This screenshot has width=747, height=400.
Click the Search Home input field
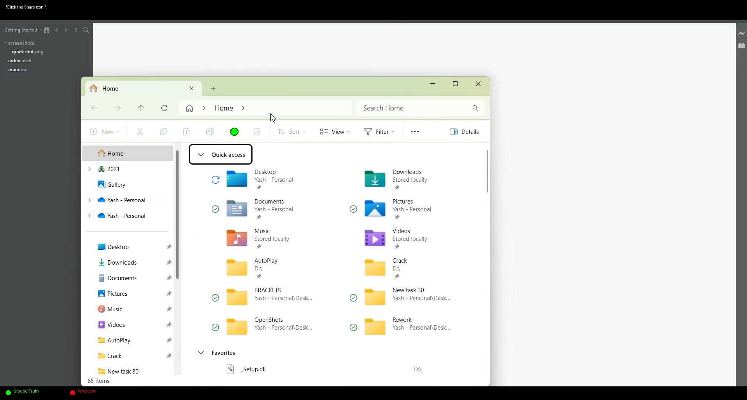point(414,108)
